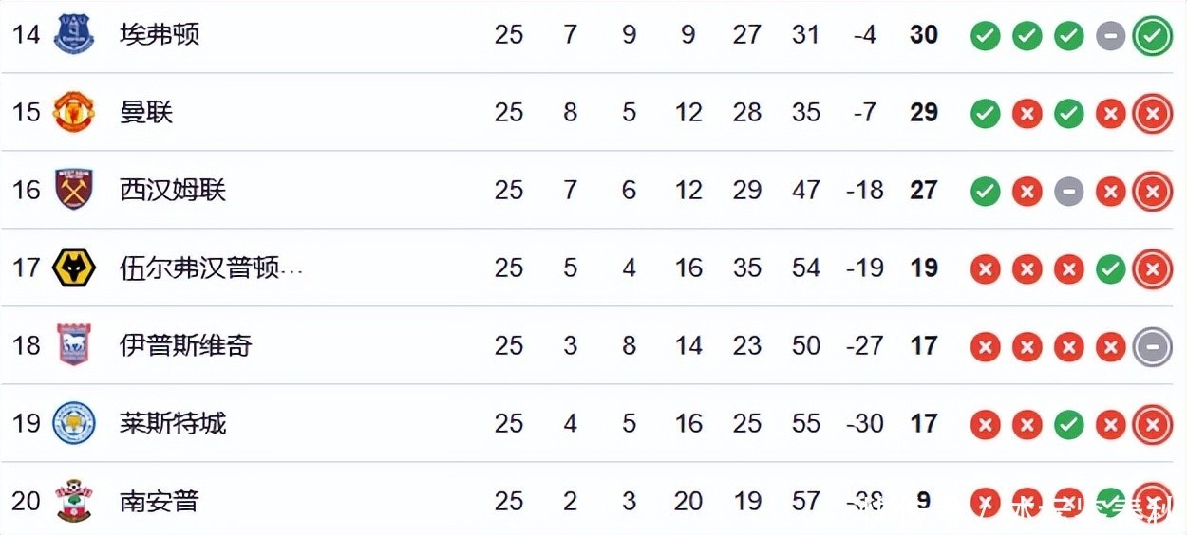Click the Everton club crest icon

click(73, 34)
